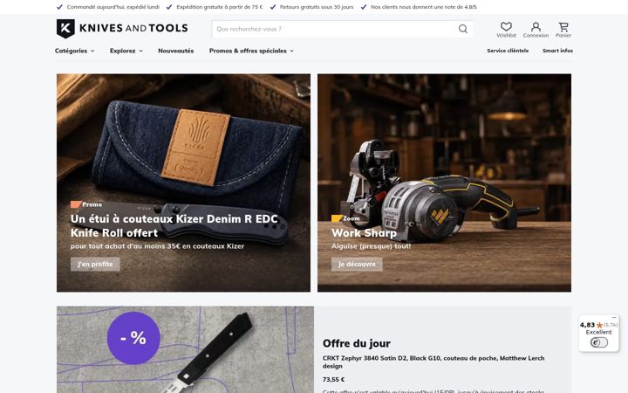Click 'Commandé aujourd'hui, expédié lundi' text

113,7
